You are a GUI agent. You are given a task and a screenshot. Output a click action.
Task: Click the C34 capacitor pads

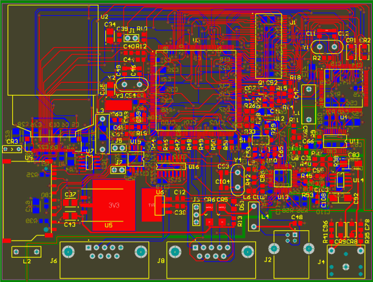(x=110, y=36)
